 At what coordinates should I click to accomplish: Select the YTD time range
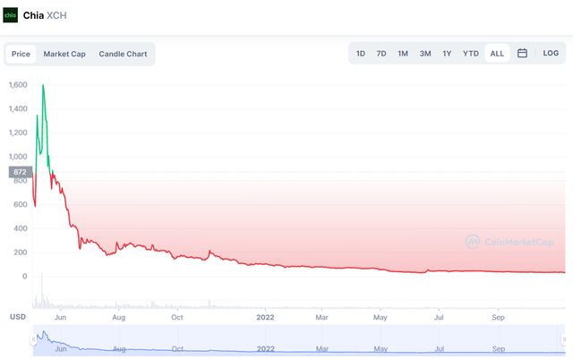click(471, 54)
